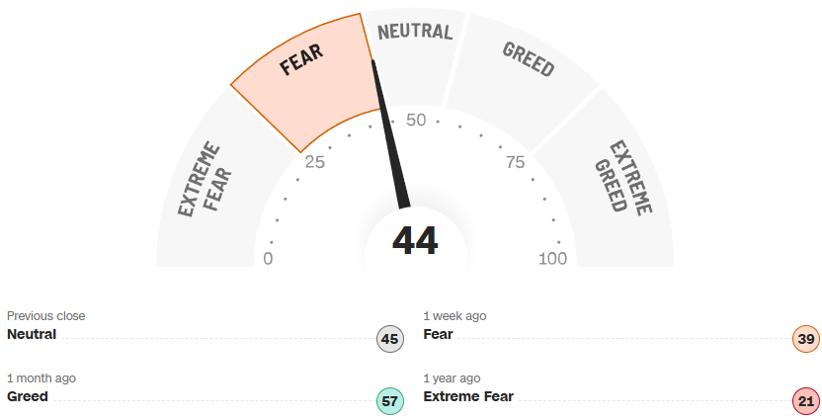Click the Previous close label
Image resolution: width=822 pixels, height=418 pixels.
point(46,316)
